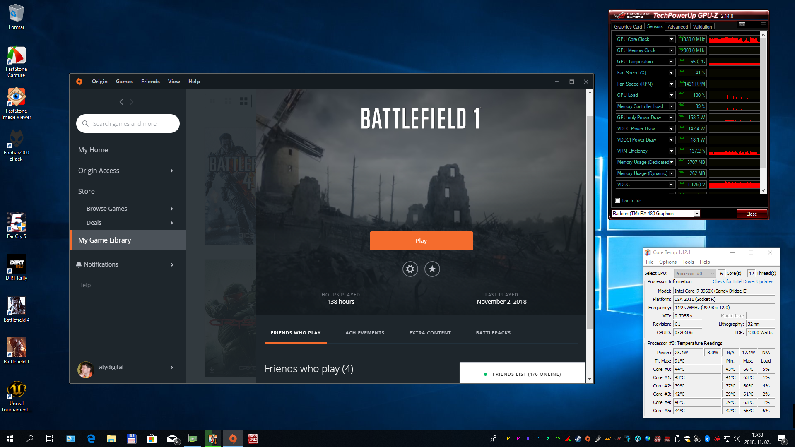This screenshot has width=795, height=447.
Task: Click the Origin game page vertical scrollbar
Action: pyautogui.click(x=590, y=222)
